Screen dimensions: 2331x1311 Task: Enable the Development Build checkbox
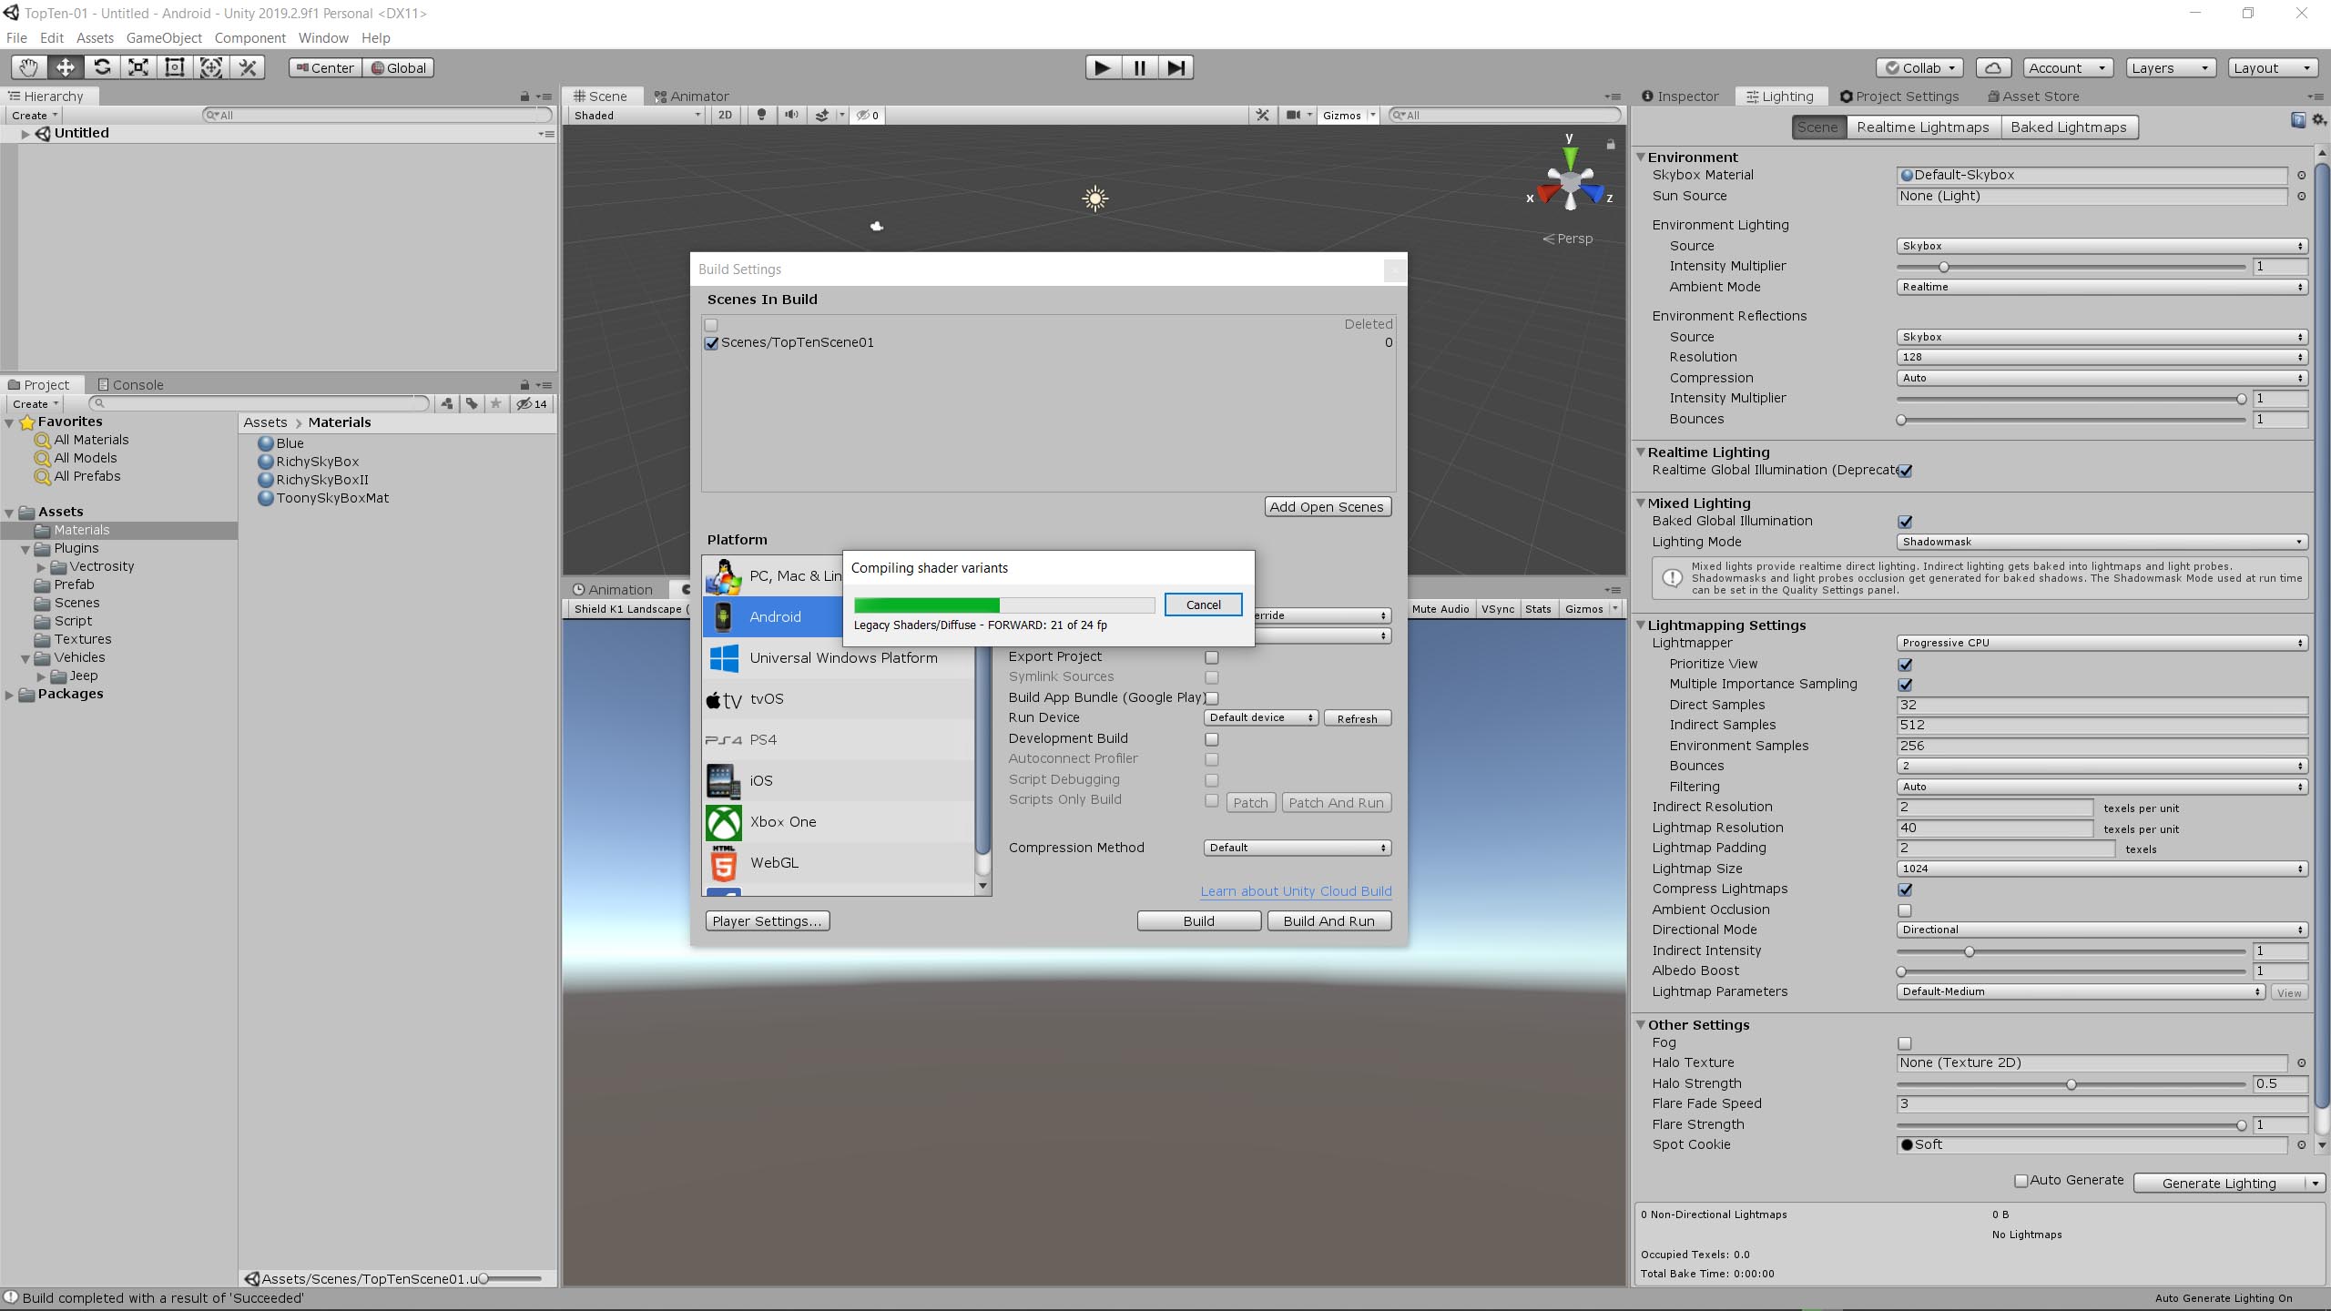click(1211, 739)
